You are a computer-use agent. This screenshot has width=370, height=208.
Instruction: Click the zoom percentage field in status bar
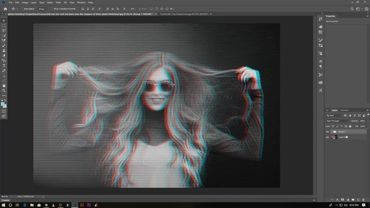[x=5, y=196]
